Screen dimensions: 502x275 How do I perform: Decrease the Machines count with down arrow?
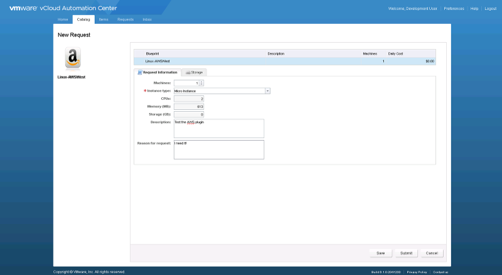(201, 84)
